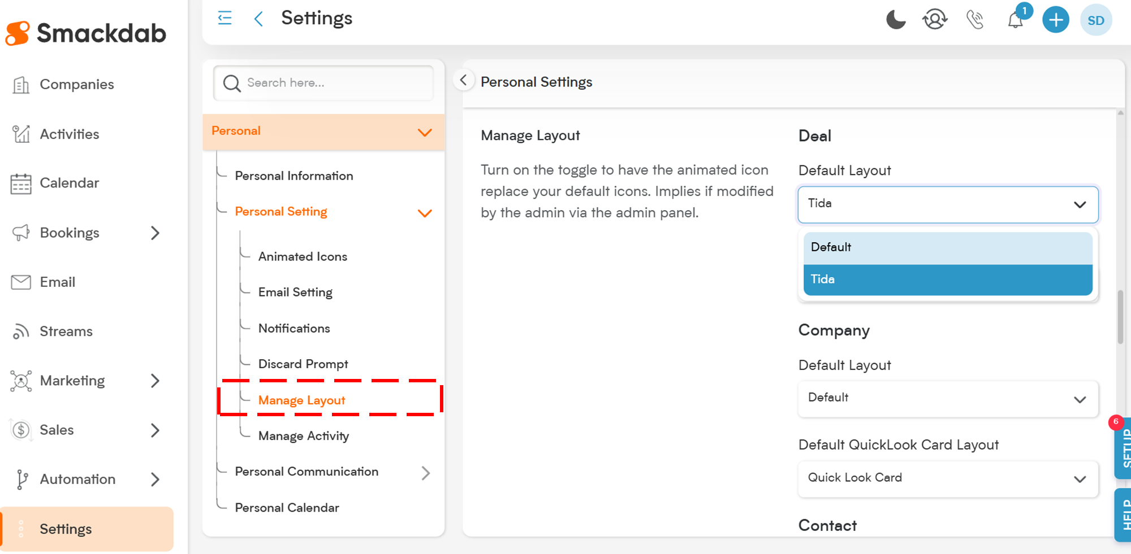Image resolution: width=1131 pixels, height=554 pixels.
Task: Toggle dark mode moon icon
Action: [895, 20]
